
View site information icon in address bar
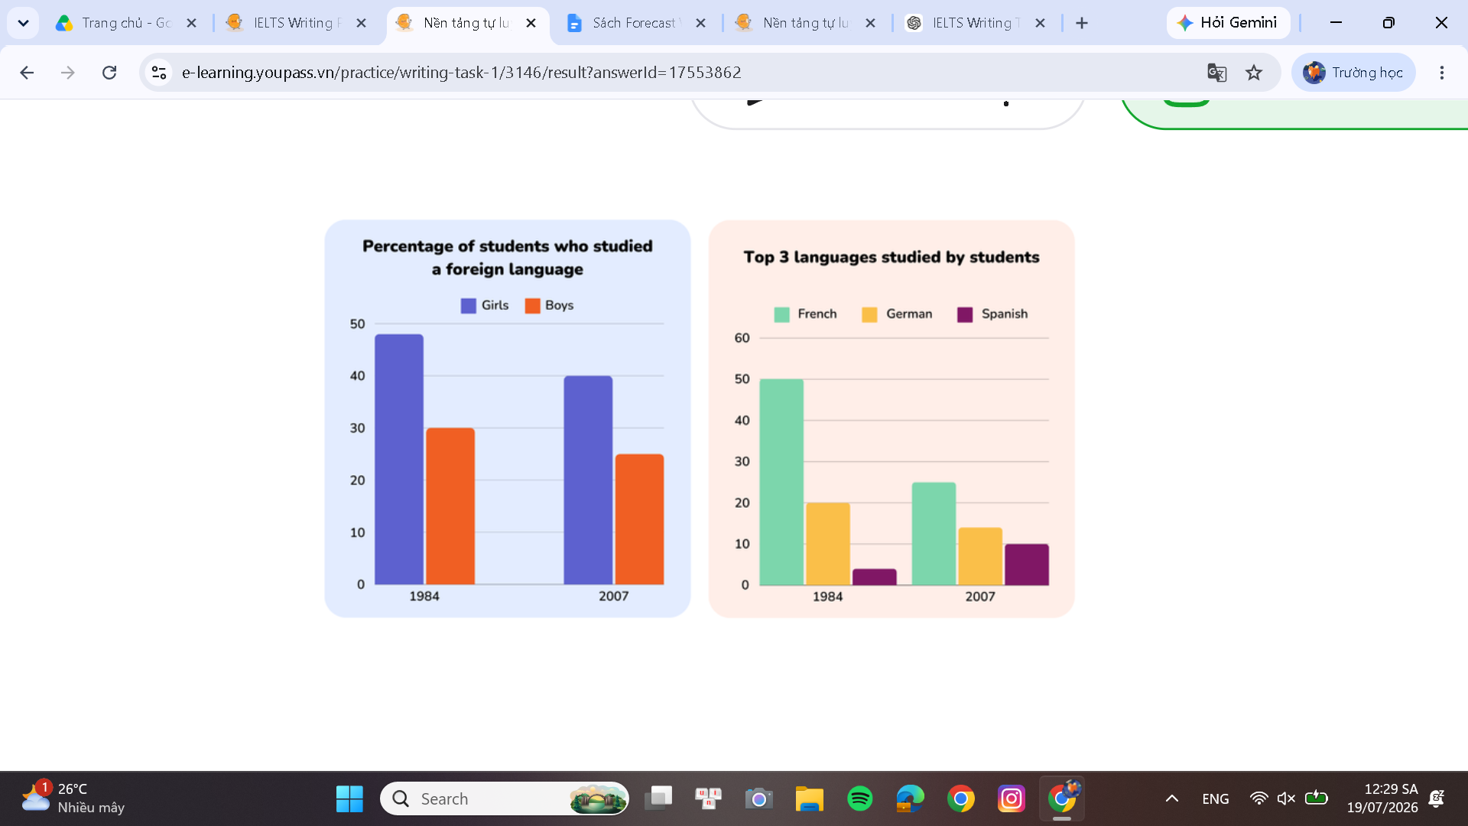[159, 73]
